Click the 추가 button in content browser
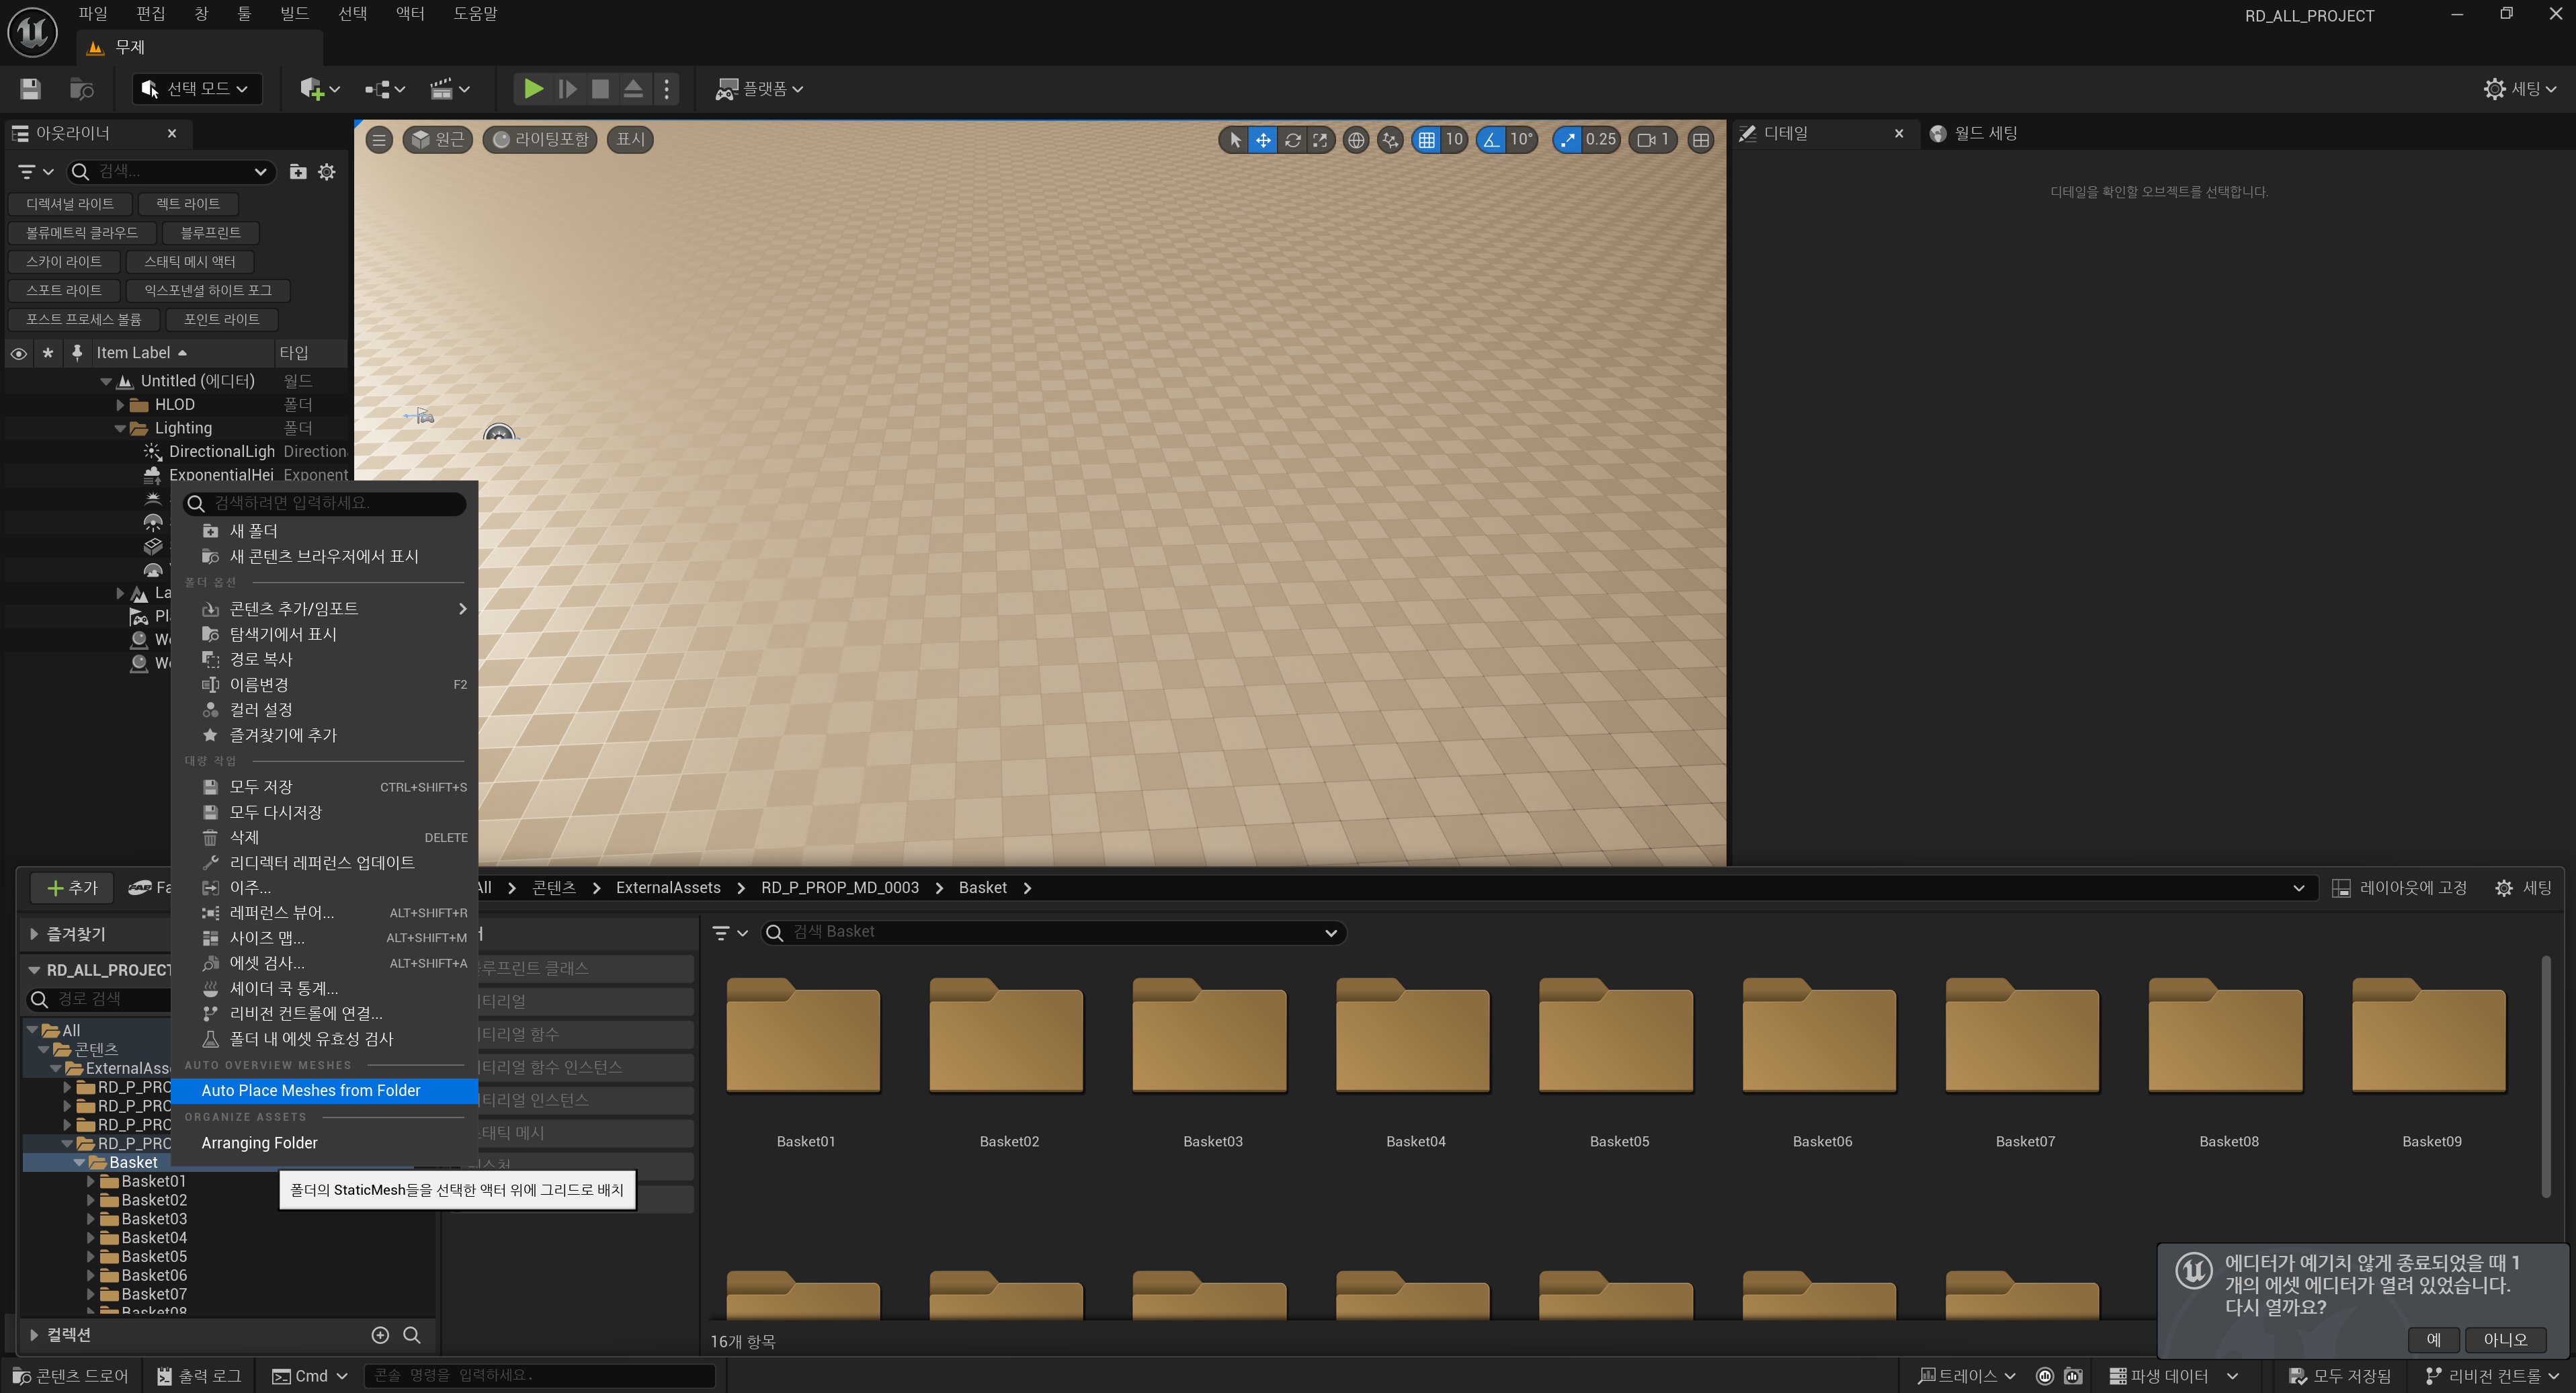This screenshot has height=1393, width=2576. click(x=72, y=888)
